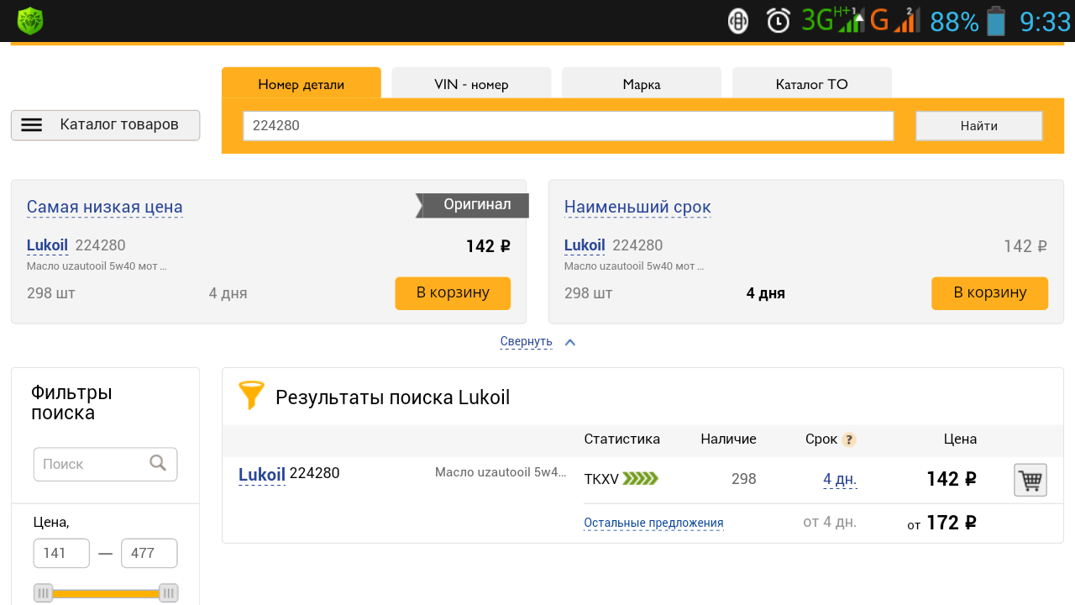Viewport: 1075px width, 605px height.
Task: Click the Результаты поиска Lukoil heading
Action: 393,397
